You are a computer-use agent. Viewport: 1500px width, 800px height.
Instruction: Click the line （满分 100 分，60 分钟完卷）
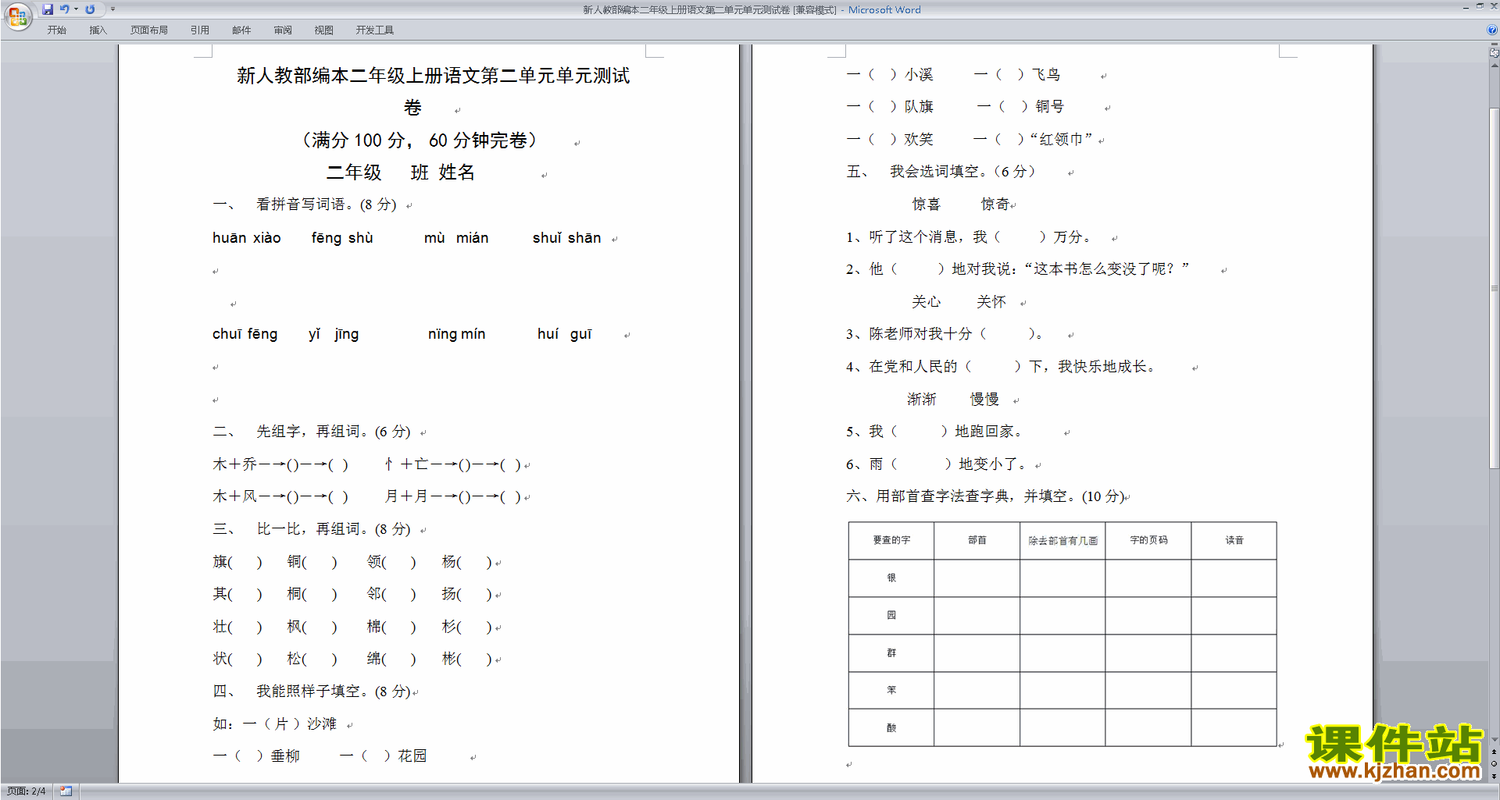tap(420, 140)
